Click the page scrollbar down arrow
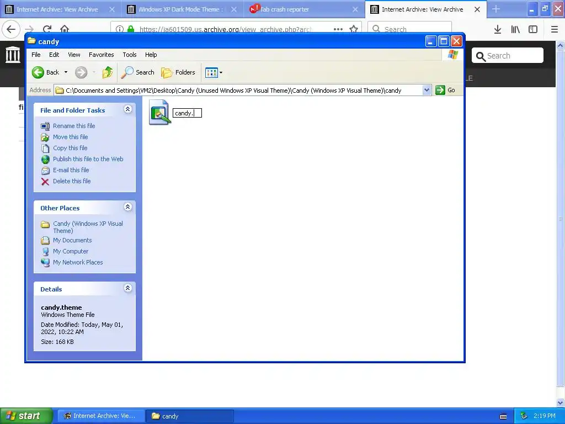565x424 pixels. (x=561, y=402)
